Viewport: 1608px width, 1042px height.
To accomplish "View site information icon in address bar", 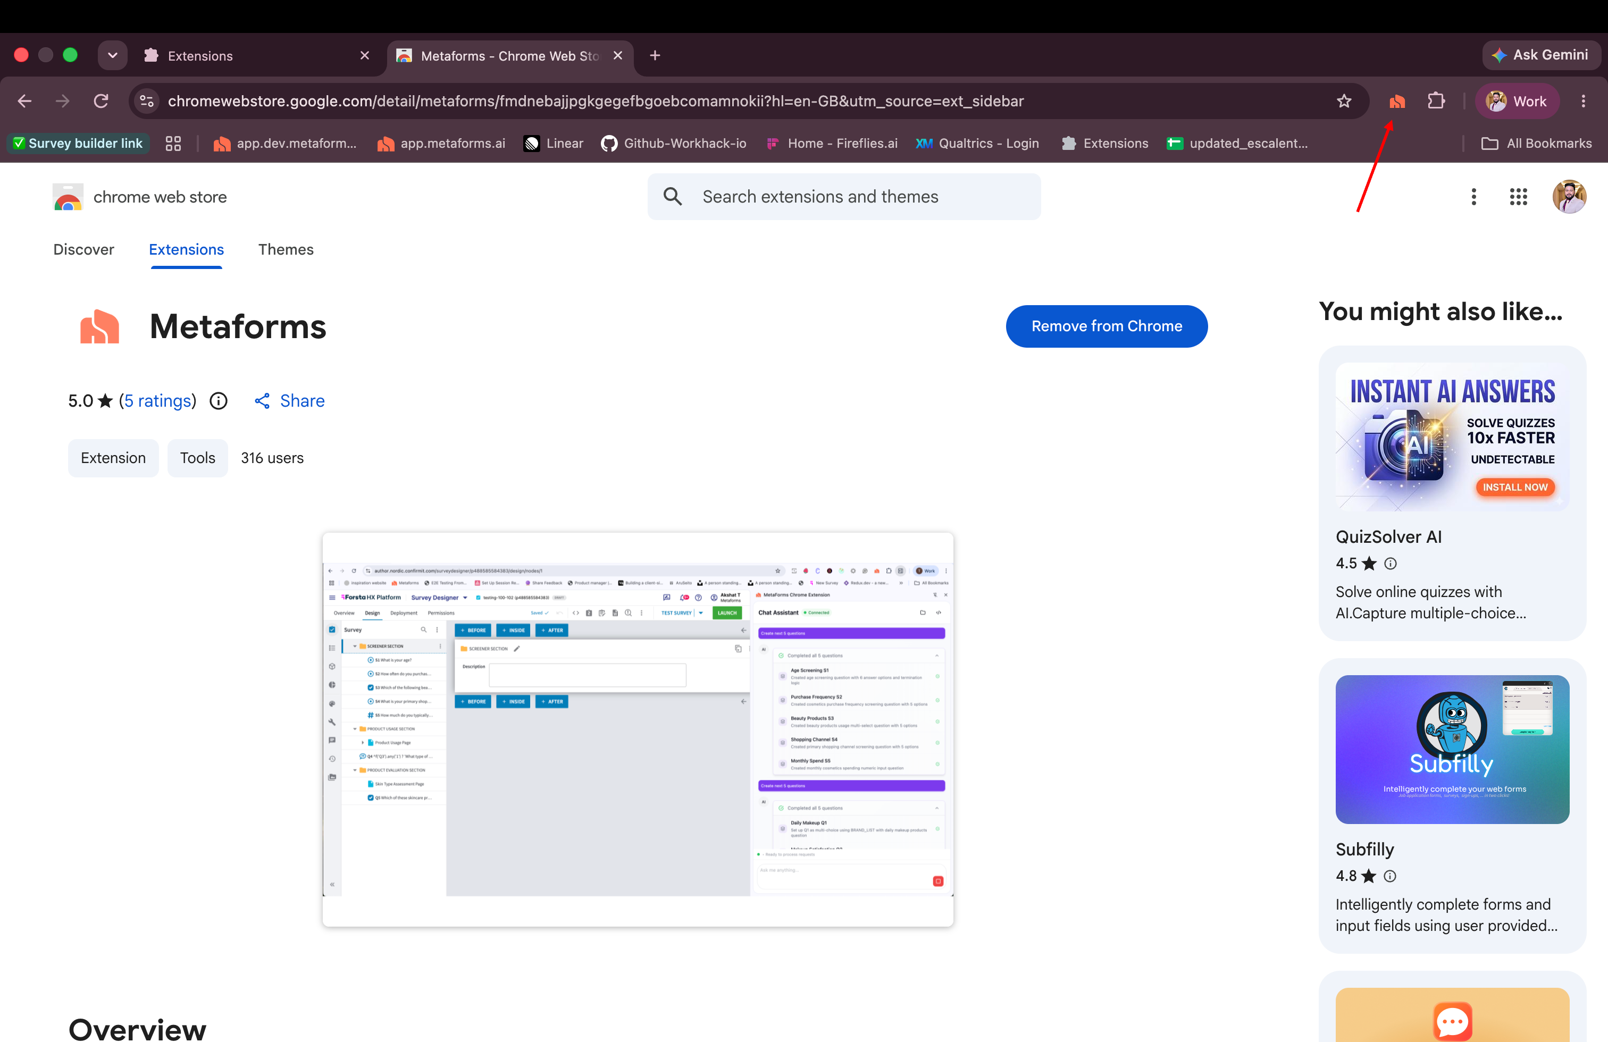I will [147, 102].
